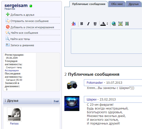Click the Insert Video filmstrip icon

[127, 24]
